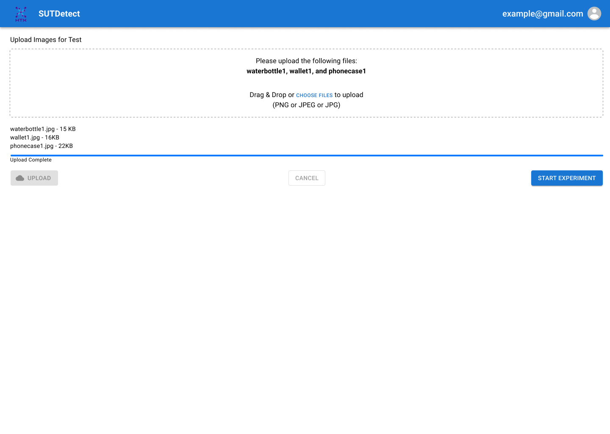Image resolution: width=610 pixels, height=434 pixels.
Task: Click the SUTDetect app title
Action: click(x=59, y=14)
